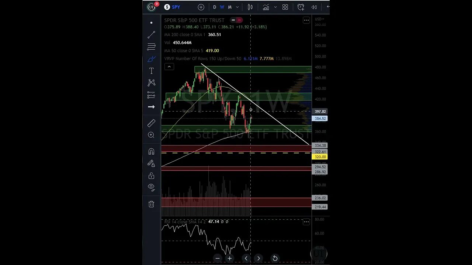472x265 pixels.
Task: Activate the zoom-in magnifier tool
Action: click(x=151, y=135)
